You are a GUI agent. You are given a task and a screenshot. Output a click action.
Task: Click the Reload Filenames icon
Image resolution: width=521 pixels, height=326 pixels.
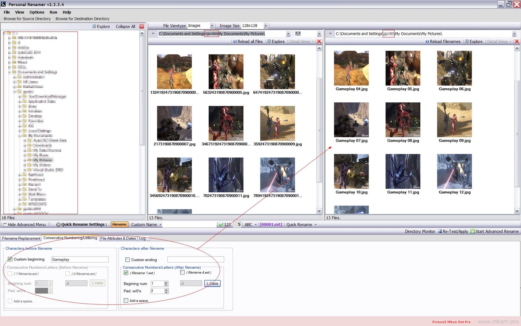[427, 42]
